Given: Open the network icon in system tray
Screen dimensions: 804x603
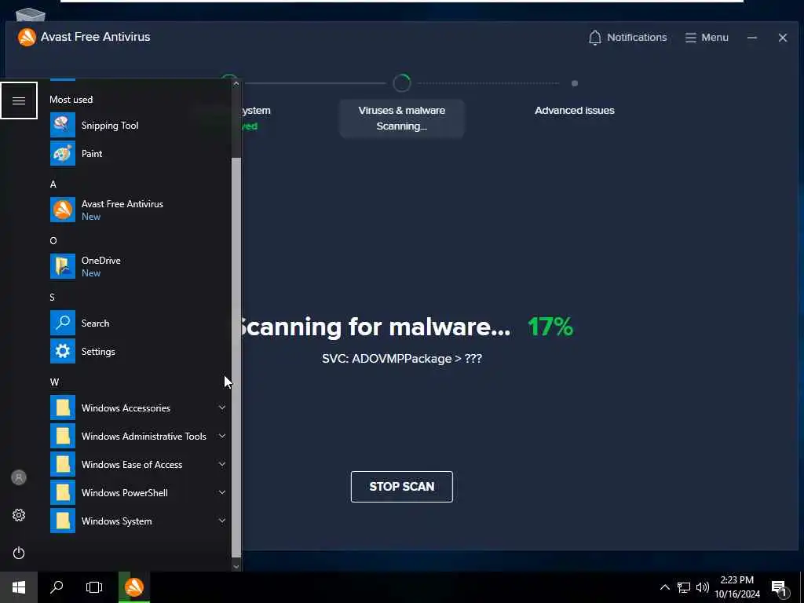Looking at the screenshot, I should tap(684, 587).
